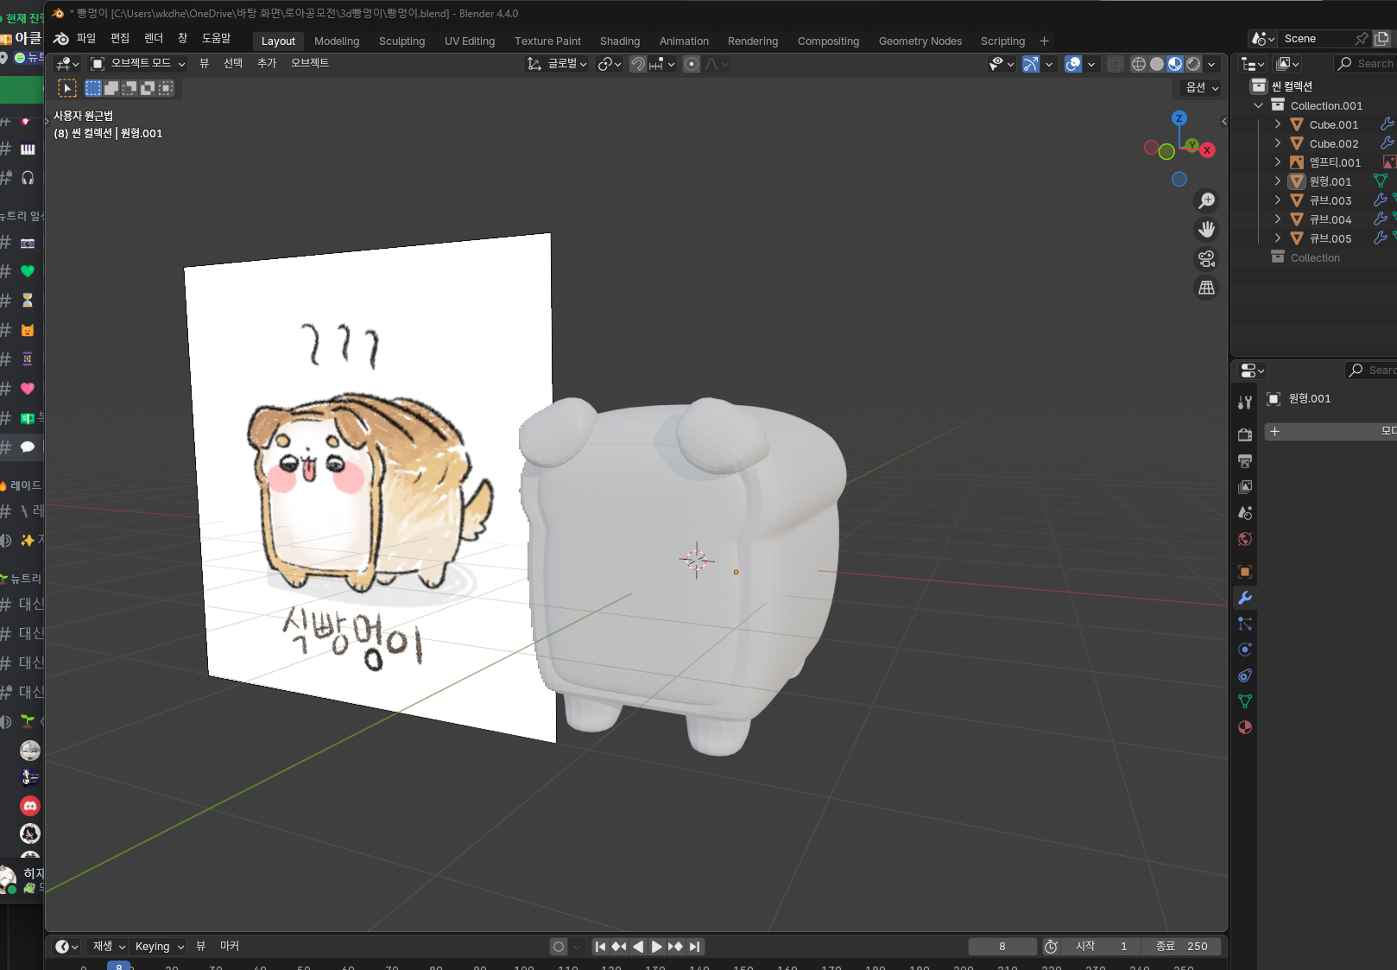Choose the intersect selection mode icon
The height and width of the screenshot is (970, 1397).
point(166,88)
